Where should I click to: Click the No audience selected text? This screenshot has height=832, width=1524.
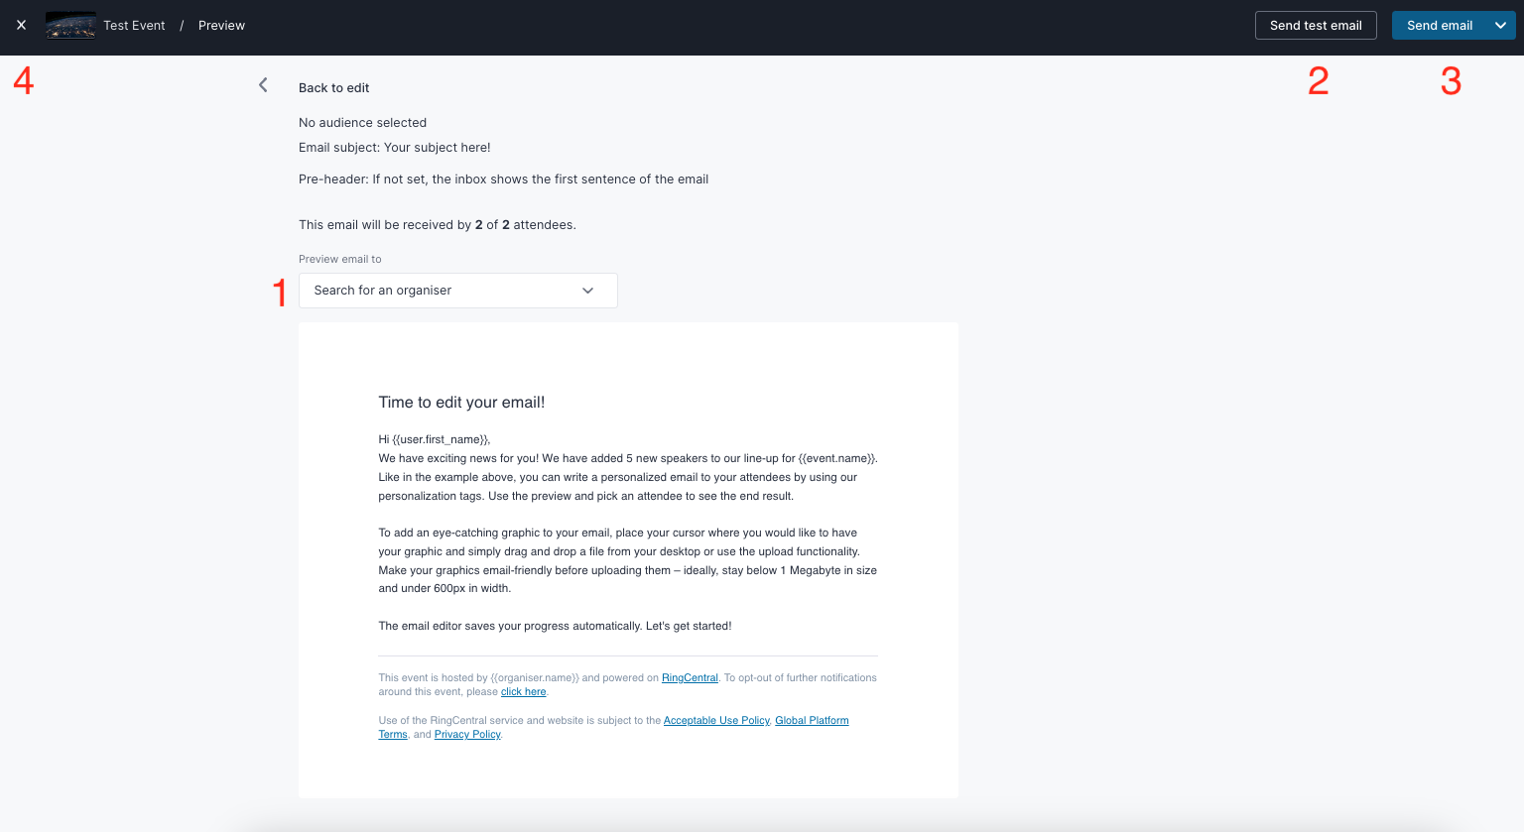coord(362,123)
